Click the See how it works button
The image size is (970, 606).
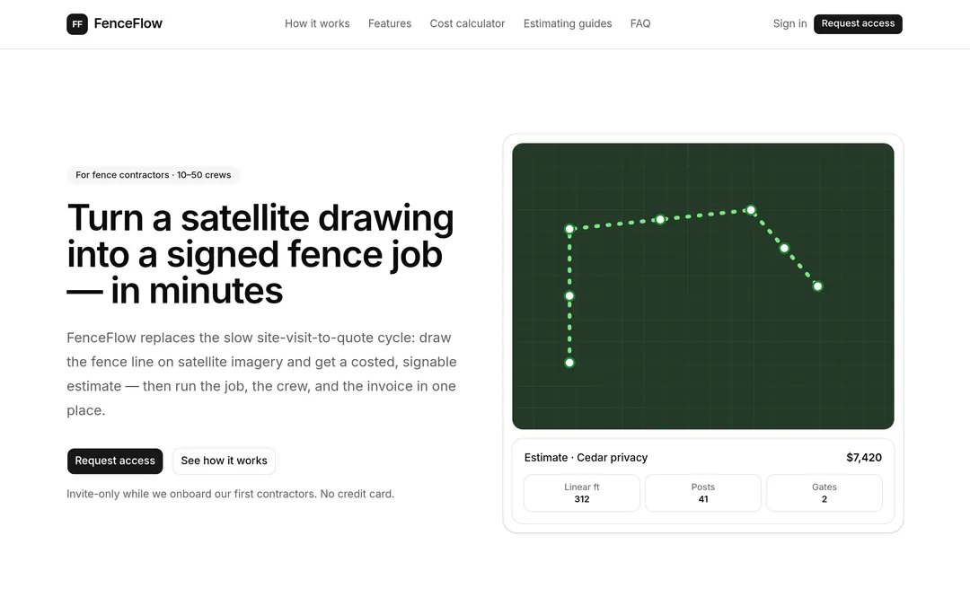click(x=224, y=461)
